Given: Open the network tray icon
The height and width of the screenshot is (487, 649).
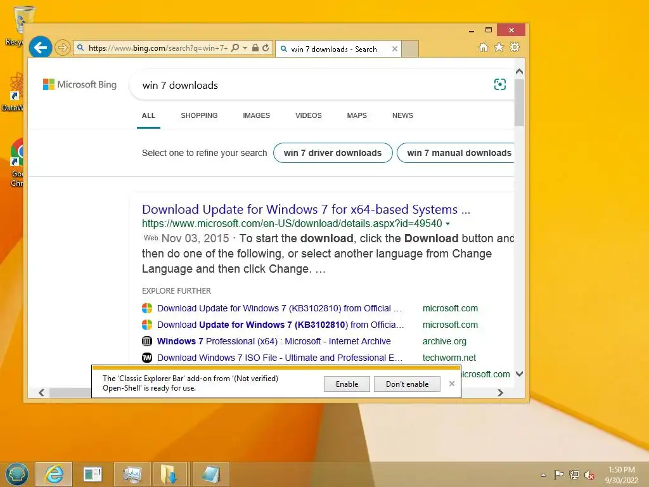Looking at the screenshot, I should coord(574,474).
